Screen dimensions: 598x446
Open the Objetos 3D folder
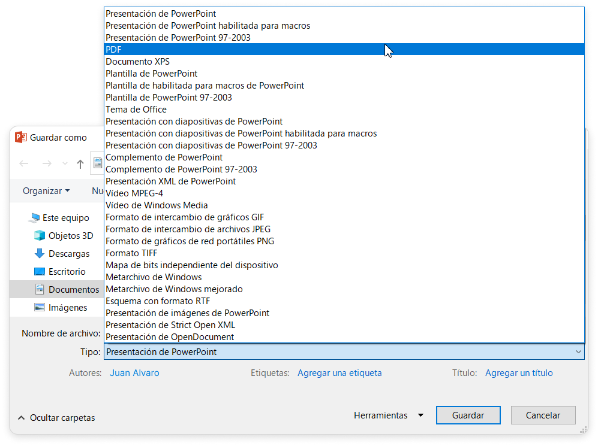click(70, 236)
